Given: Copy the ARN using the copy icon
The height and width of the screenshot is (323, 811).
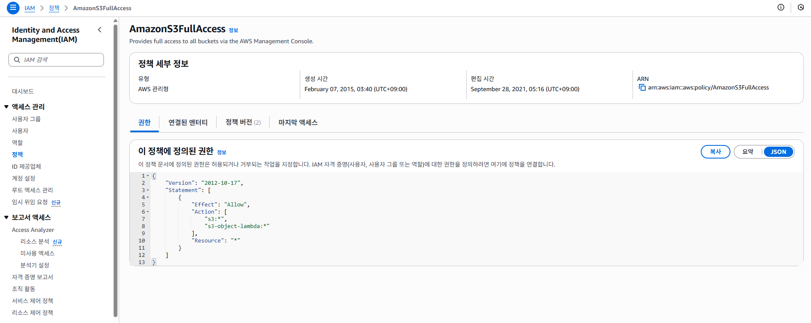Looking at the screenshot, I should (642, 87).
